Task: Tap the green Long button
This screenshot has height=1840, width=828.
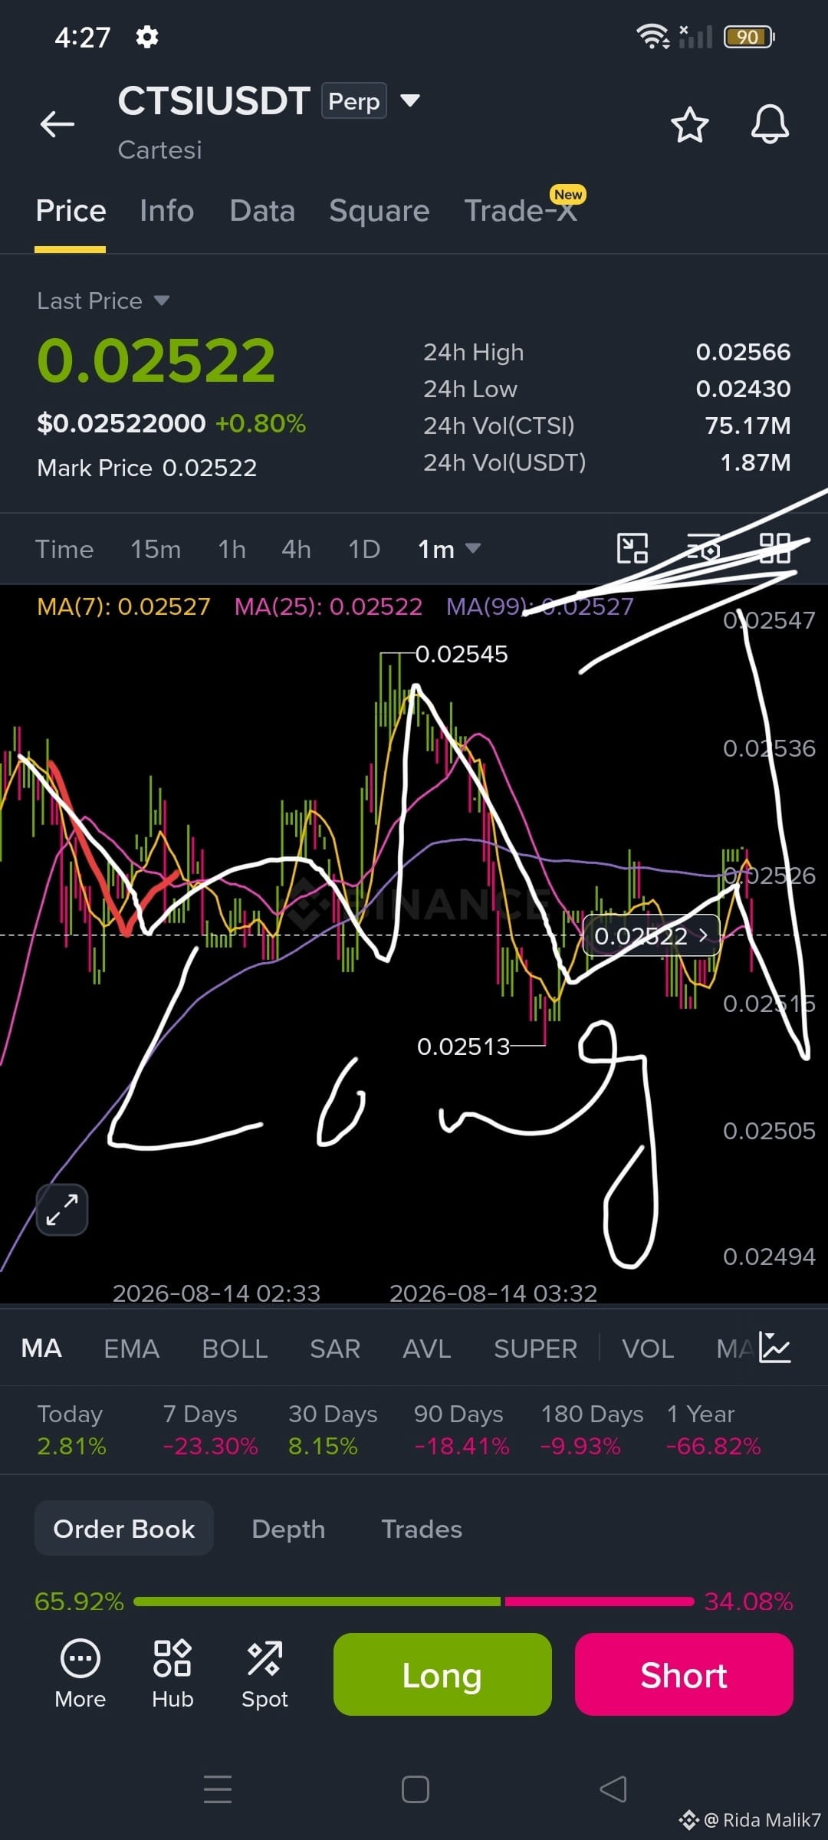Action: pos(442,1674)
